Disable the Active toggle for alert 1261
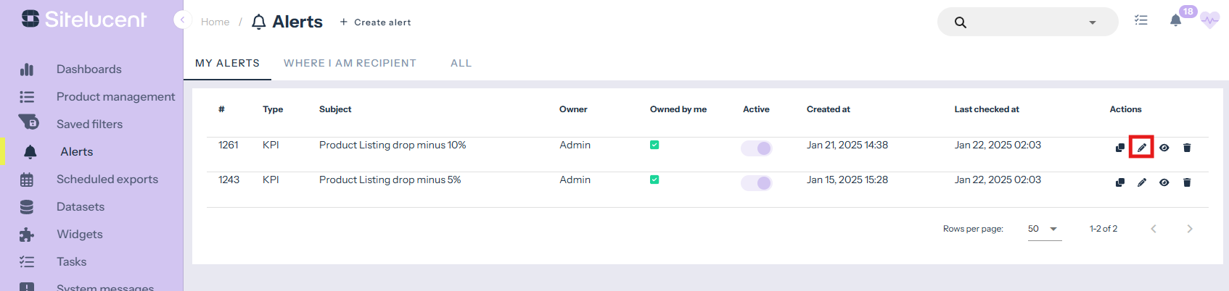 (x=756, y=148)
